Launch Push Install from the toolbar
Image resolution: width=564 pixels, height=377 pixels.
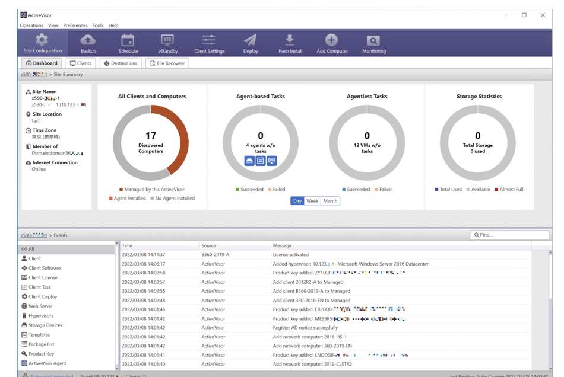coord(290,43)
